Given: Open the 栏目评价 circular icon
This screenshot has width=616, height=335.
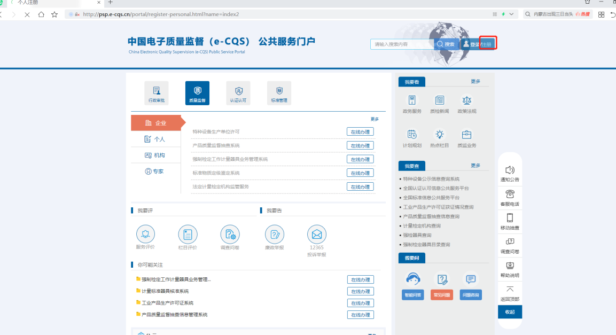Looking at the screenshot, I should pos(188,235).
